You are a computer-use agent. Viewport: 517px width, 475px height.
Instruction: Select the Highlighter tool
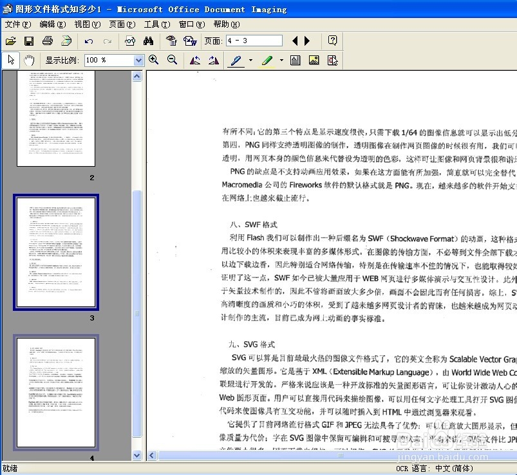(x=267, y=61)
